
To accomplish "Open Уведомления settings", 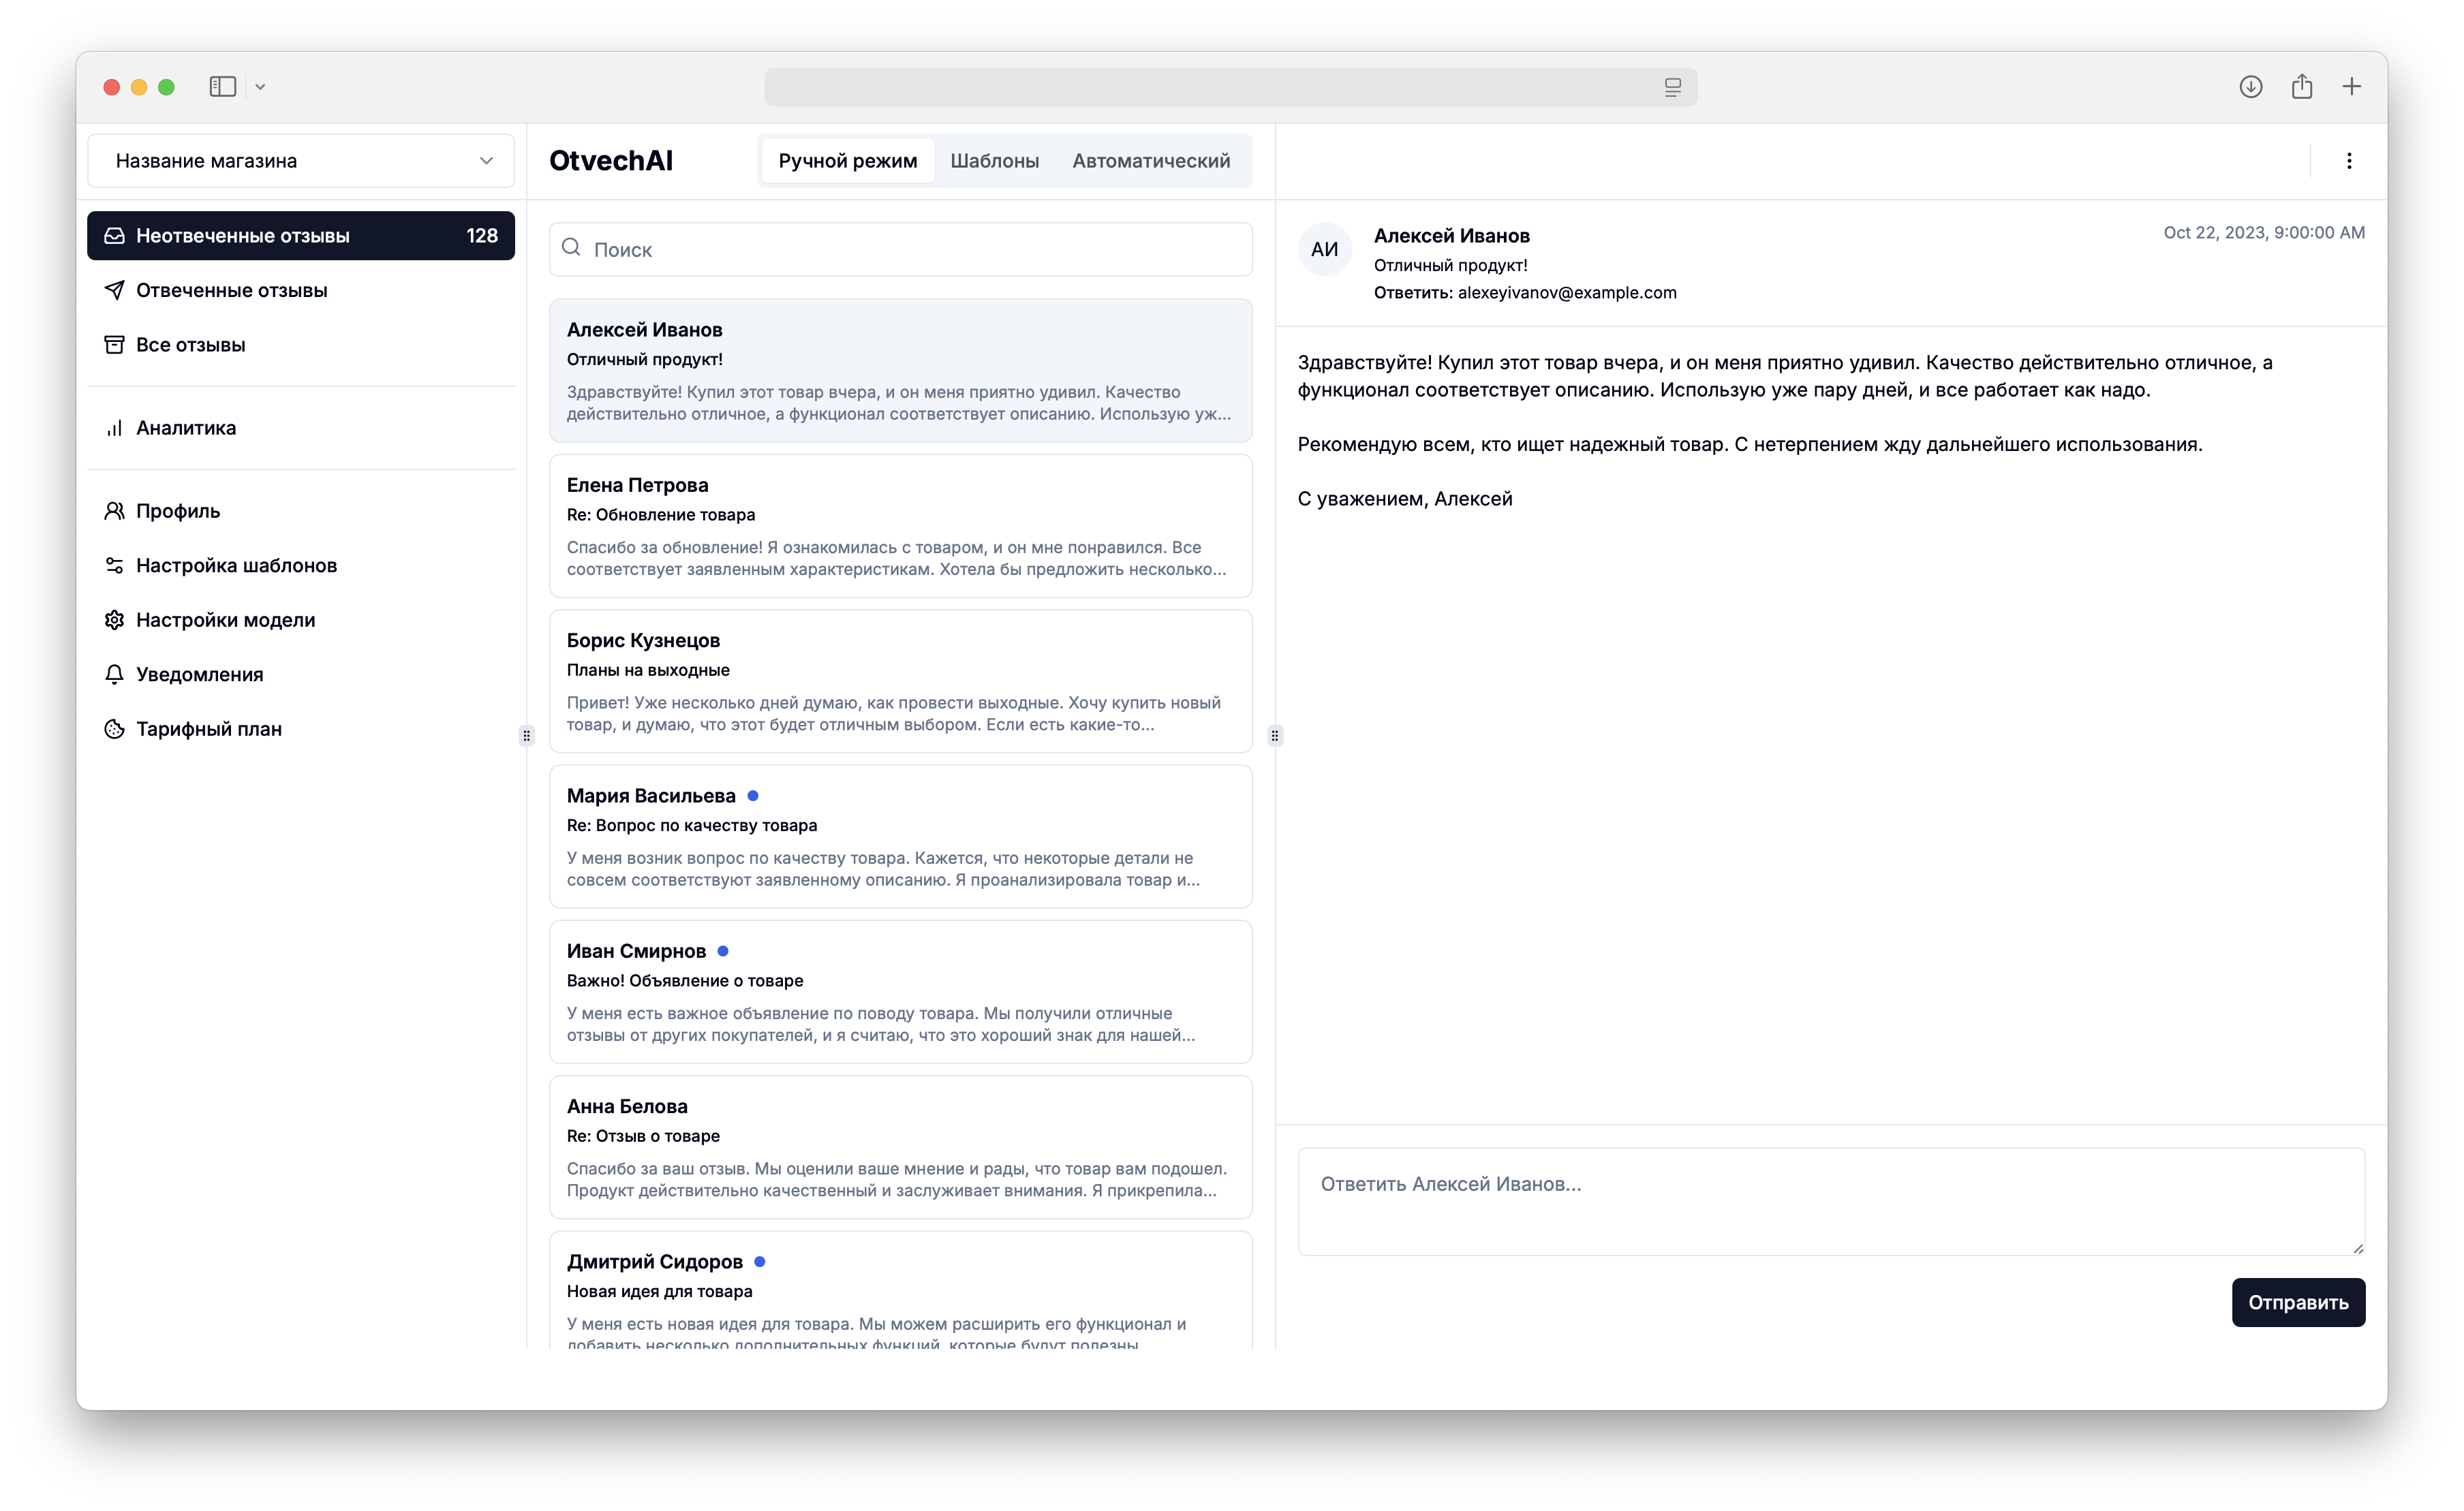I will [x=301, y=674].
